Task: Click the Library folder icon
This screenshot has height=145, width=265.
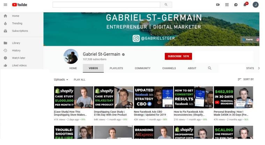Action: click(5, 43)
